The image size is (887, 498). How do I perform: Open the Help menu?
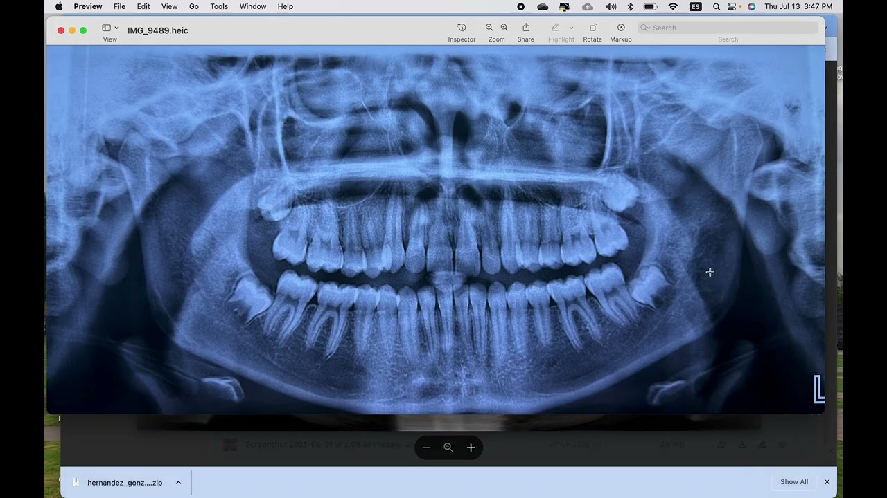click(285, 6)
